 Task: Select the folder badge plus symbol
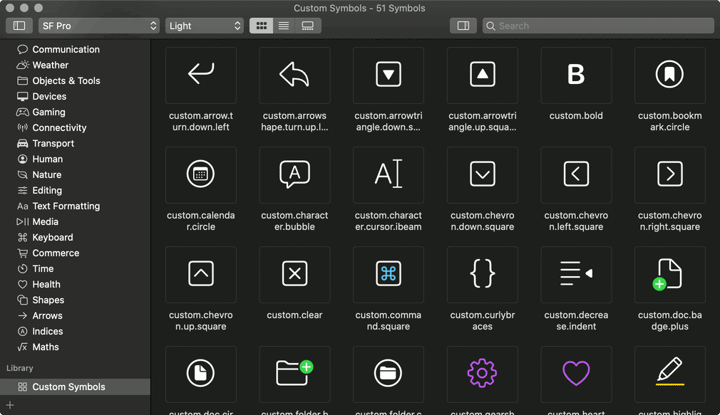point(294,374)
